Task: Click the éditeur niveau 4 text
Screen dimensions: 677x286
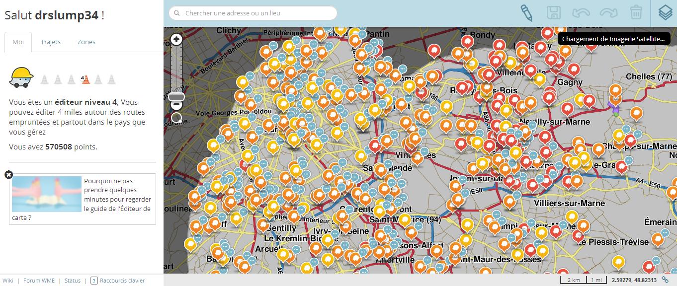Action: tap(85, 102)
